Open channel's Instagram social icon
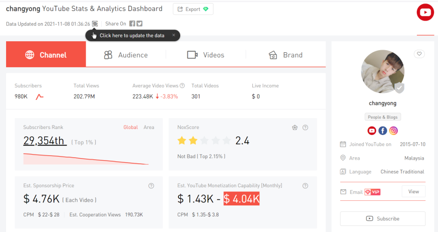Image resolution: width=438 pixels, height=232 pixels. (394, 131)
